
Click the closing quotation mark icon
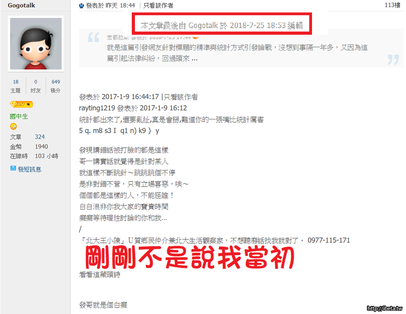tap(393, 60)
